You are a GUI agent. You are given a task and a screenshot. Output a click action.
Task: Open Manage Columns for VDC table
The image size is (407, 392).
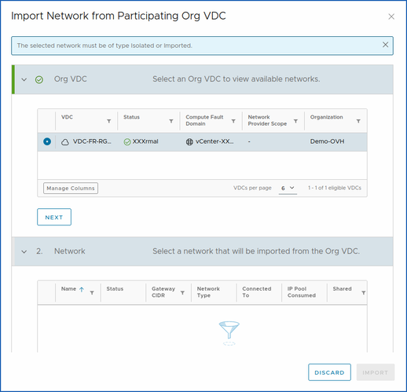(x=71, y=189)
